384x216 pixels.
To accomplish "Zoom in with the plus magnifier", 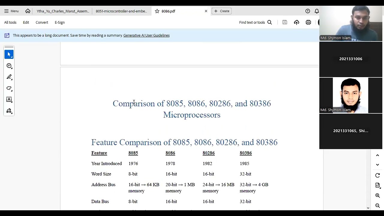I will coord(377,196).
